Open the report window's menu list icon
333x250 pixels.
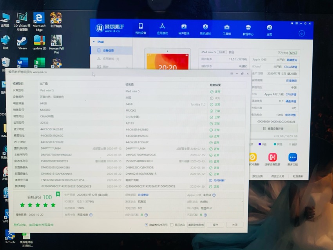(232, 74)
